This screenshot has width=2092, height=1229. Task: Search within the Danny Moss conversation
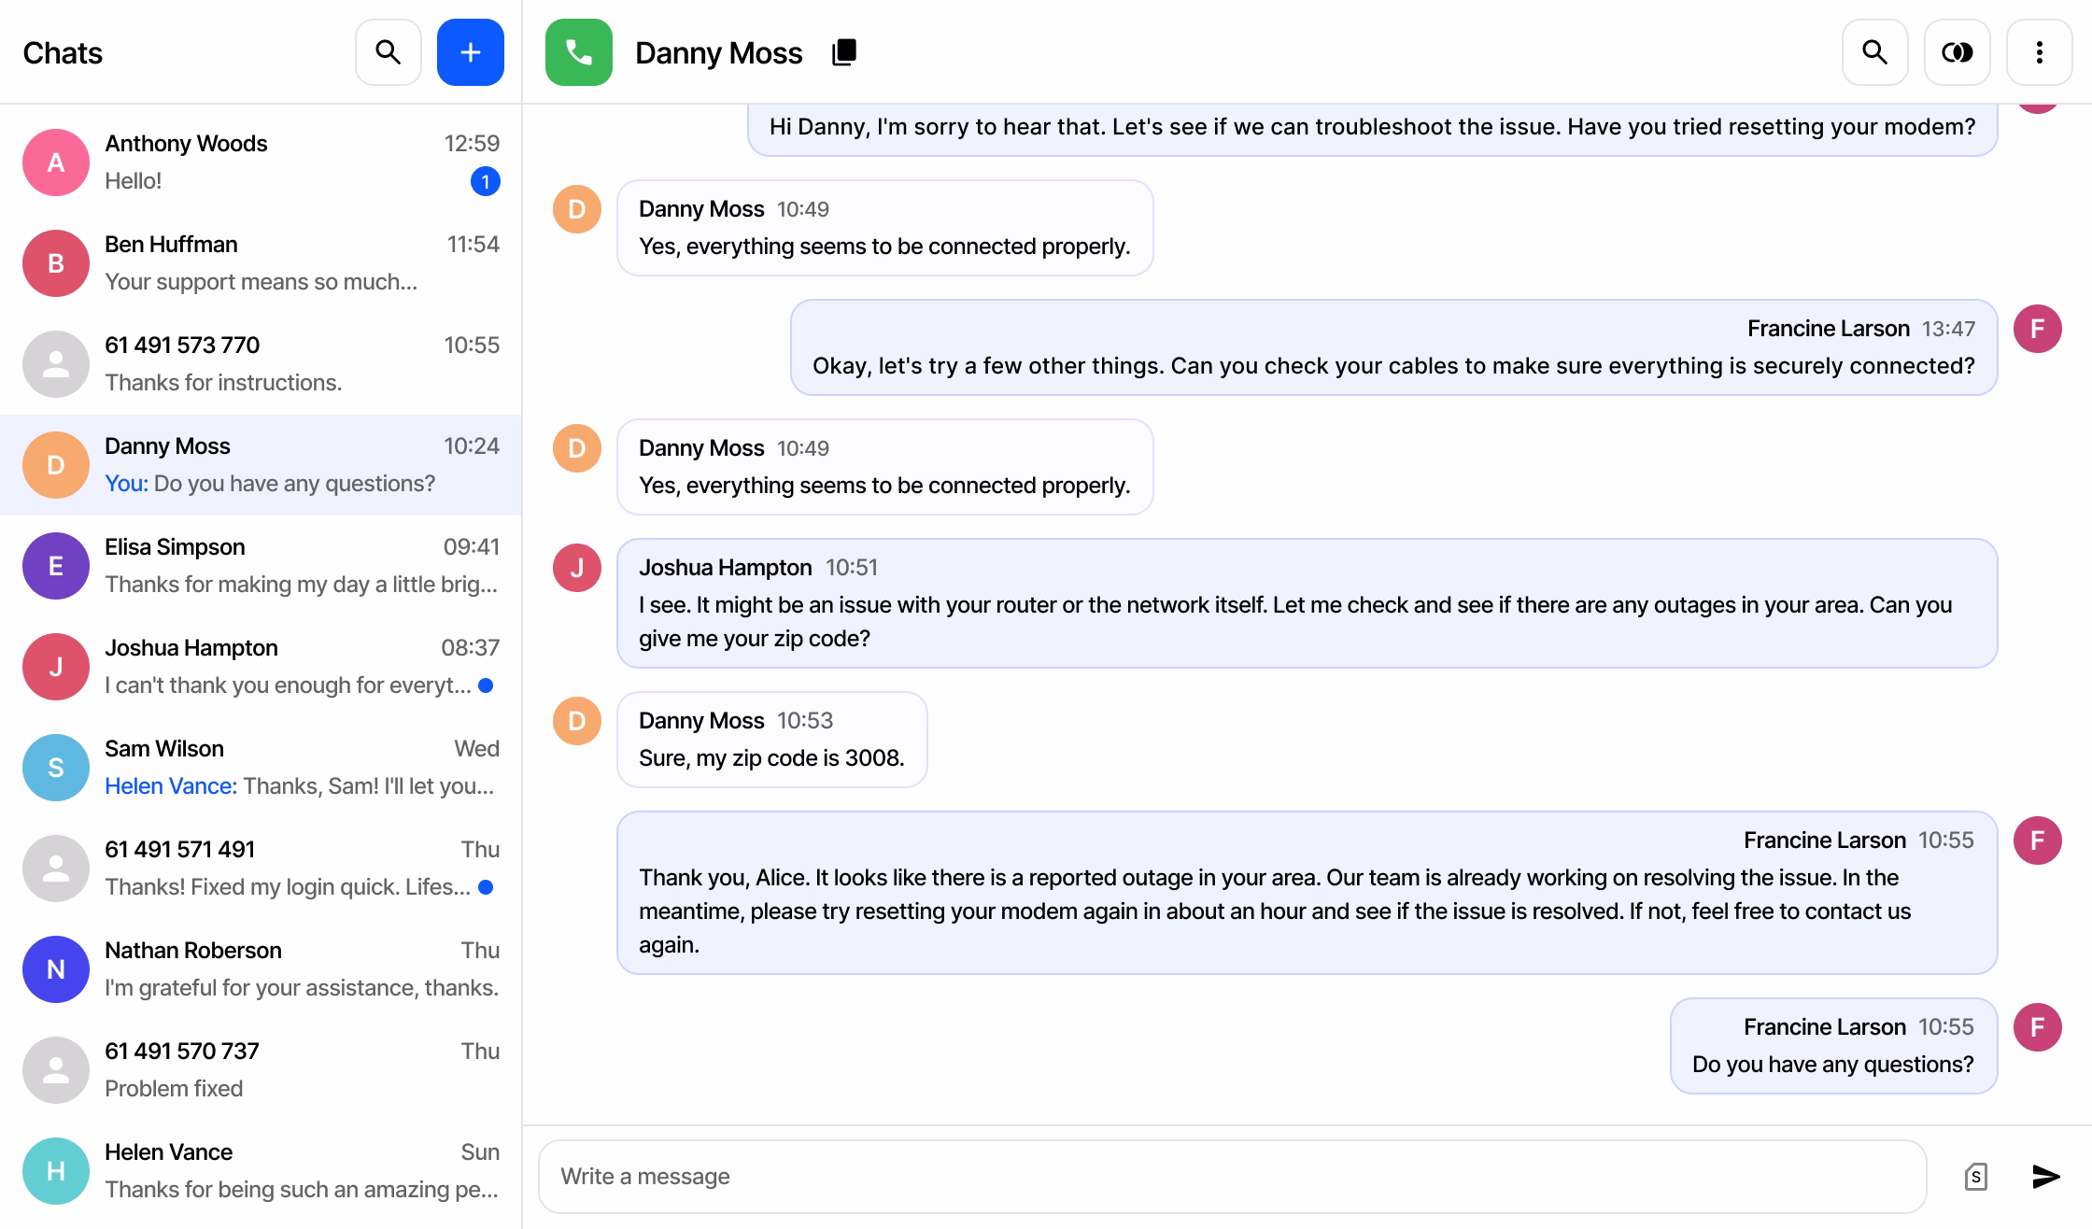tap(1875, 52)
